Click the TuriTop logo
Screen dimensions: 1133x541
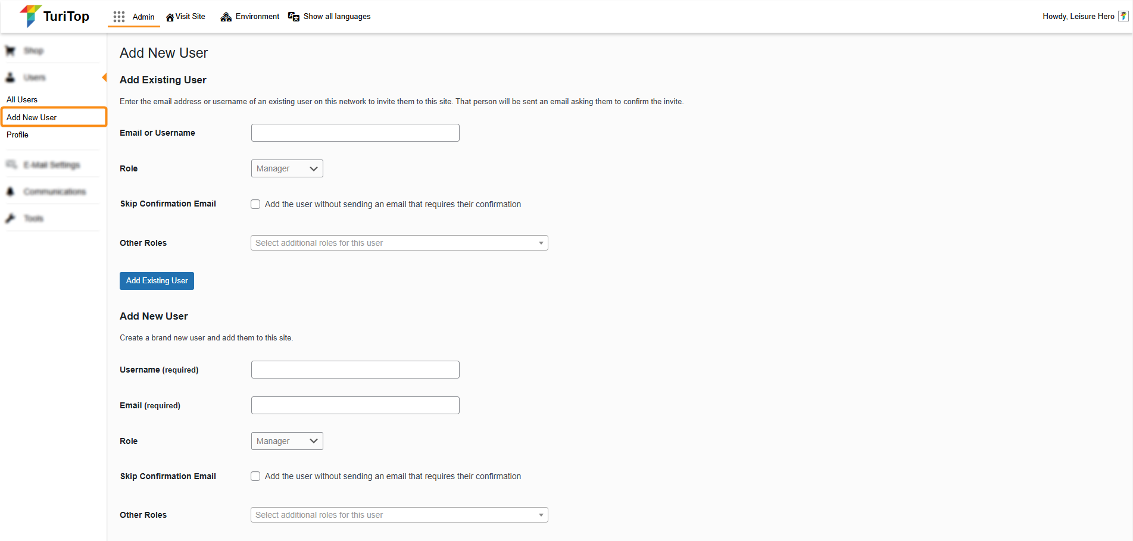tap(54, 16)
